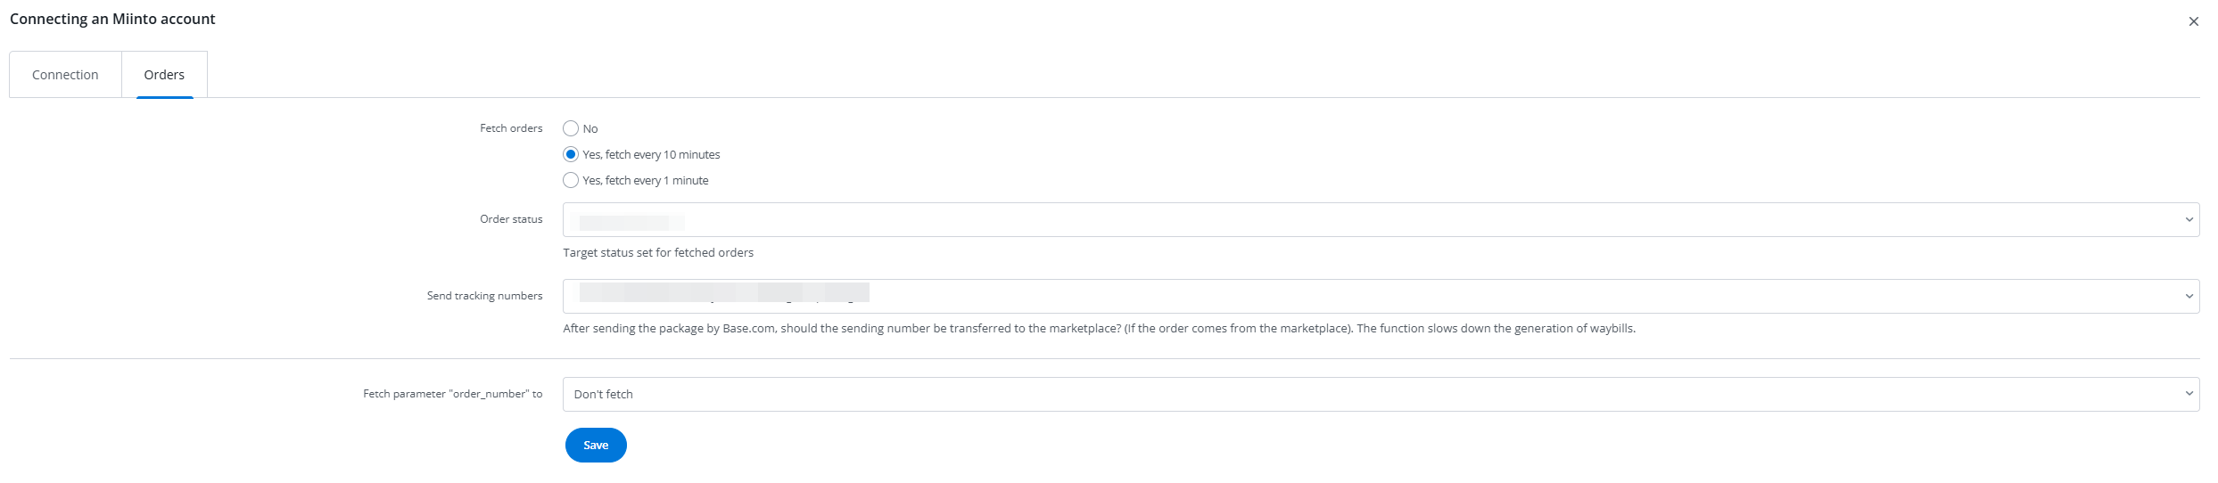Open the Order status dropdown field
The height and width of the screenshot is (483, 2218).
1373,220
